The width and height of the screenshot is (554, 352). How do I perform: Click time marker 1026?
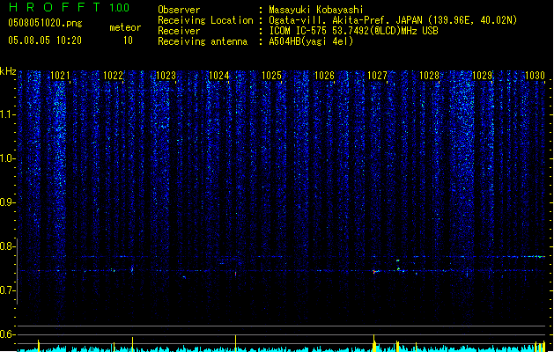coord(324,76)
